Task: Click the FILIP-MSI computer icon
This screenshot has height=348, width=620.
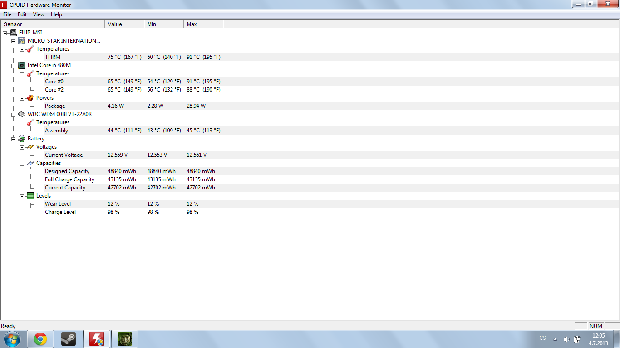Action: click(x=13, y=33)
